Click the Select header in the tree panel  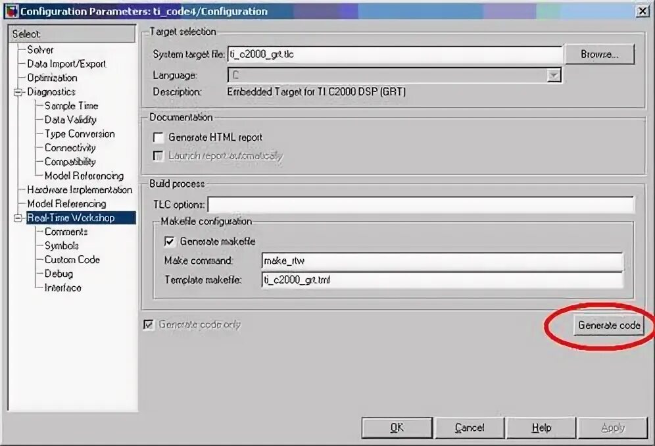pyautogui.click(x=72, y=34)
